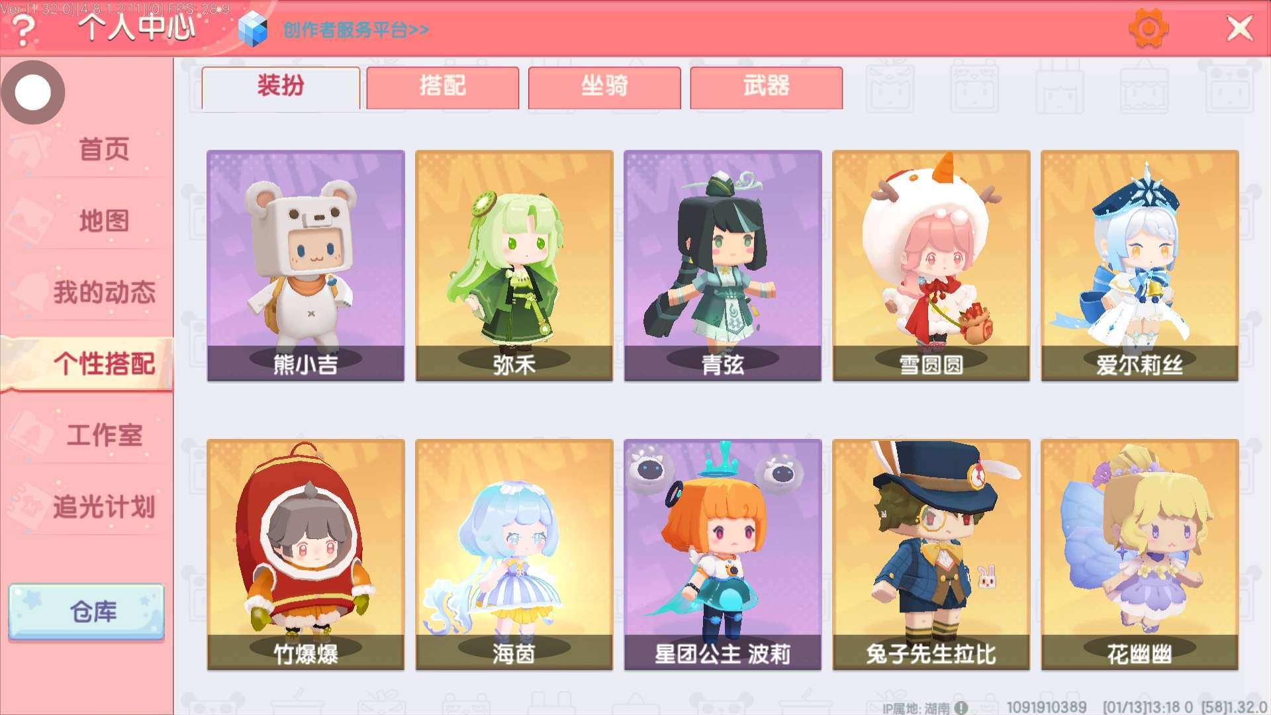Viewport: 1271px width, 715px height.
Task: Go to 首页 in the sidebar
Action: 104,149
